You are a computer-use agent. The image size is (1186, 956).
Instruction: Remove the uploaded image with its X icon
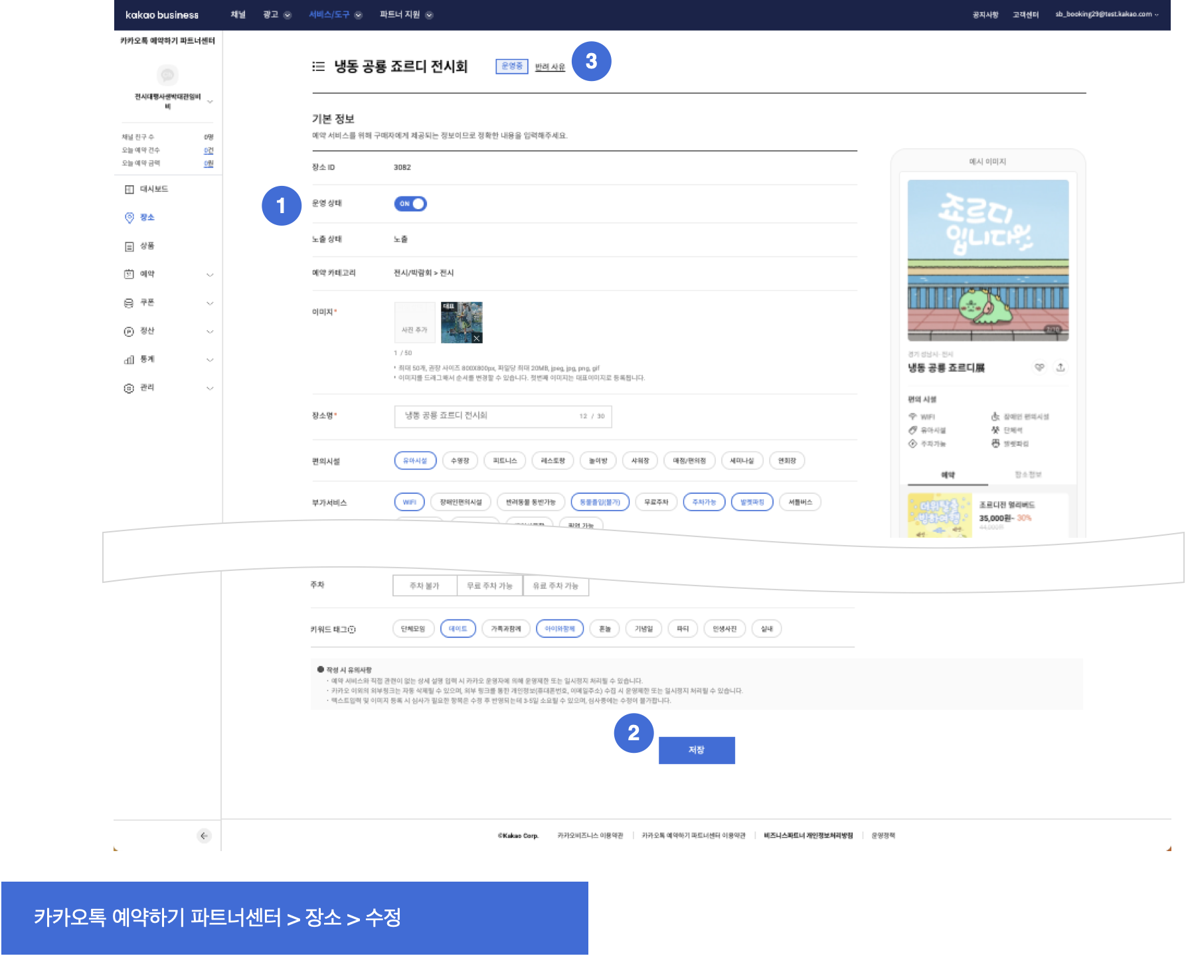pyautogui.click(x=477, y=338)
